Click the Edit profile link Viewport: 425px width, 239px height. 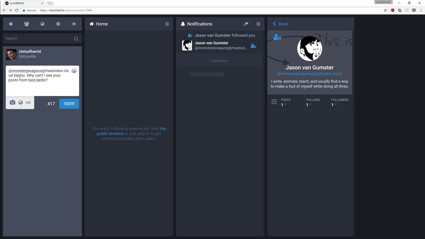pyautogui.click(x=28, y=56)
